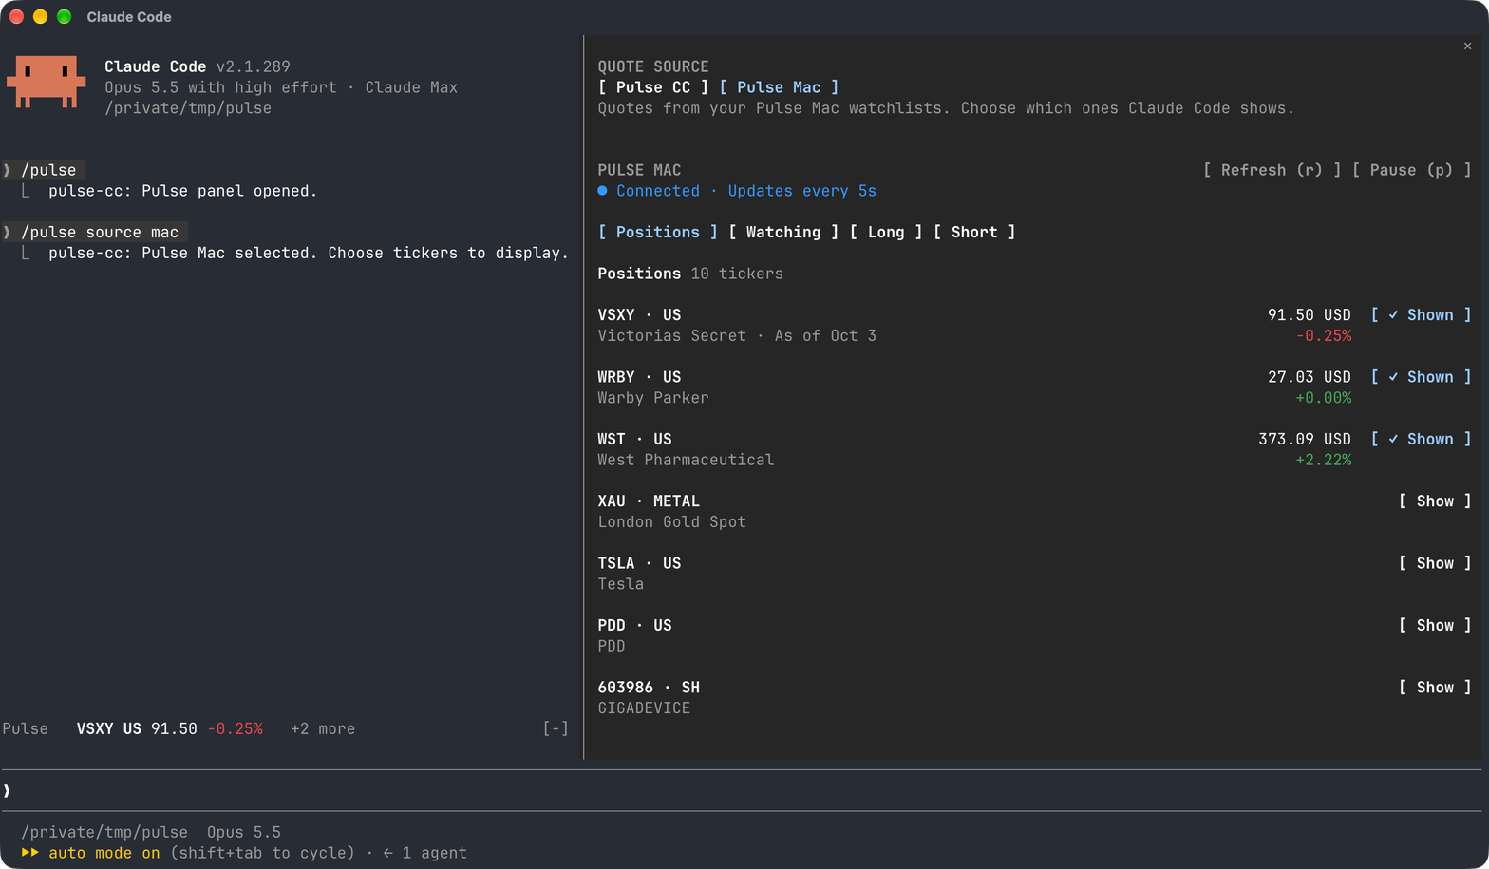Click the VSXY price 91.50 USD
Screen dimensions: 1489x869
[1309, 315]
